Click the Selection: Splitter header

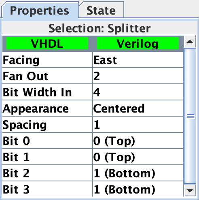pos(99,28)
